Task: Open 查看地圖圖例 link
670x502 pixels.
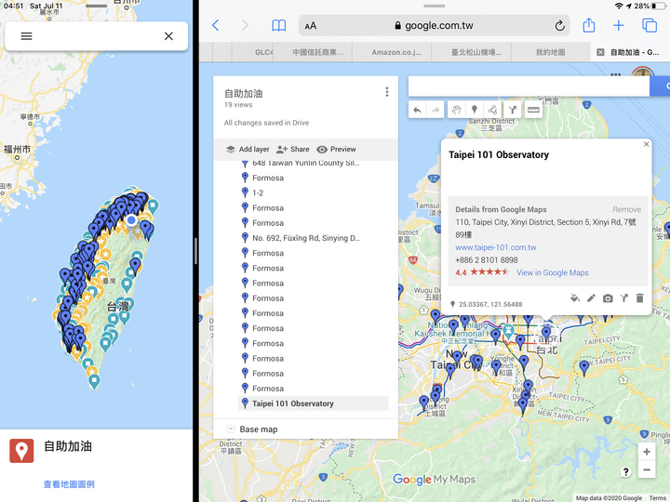Action: coord(69,484)
